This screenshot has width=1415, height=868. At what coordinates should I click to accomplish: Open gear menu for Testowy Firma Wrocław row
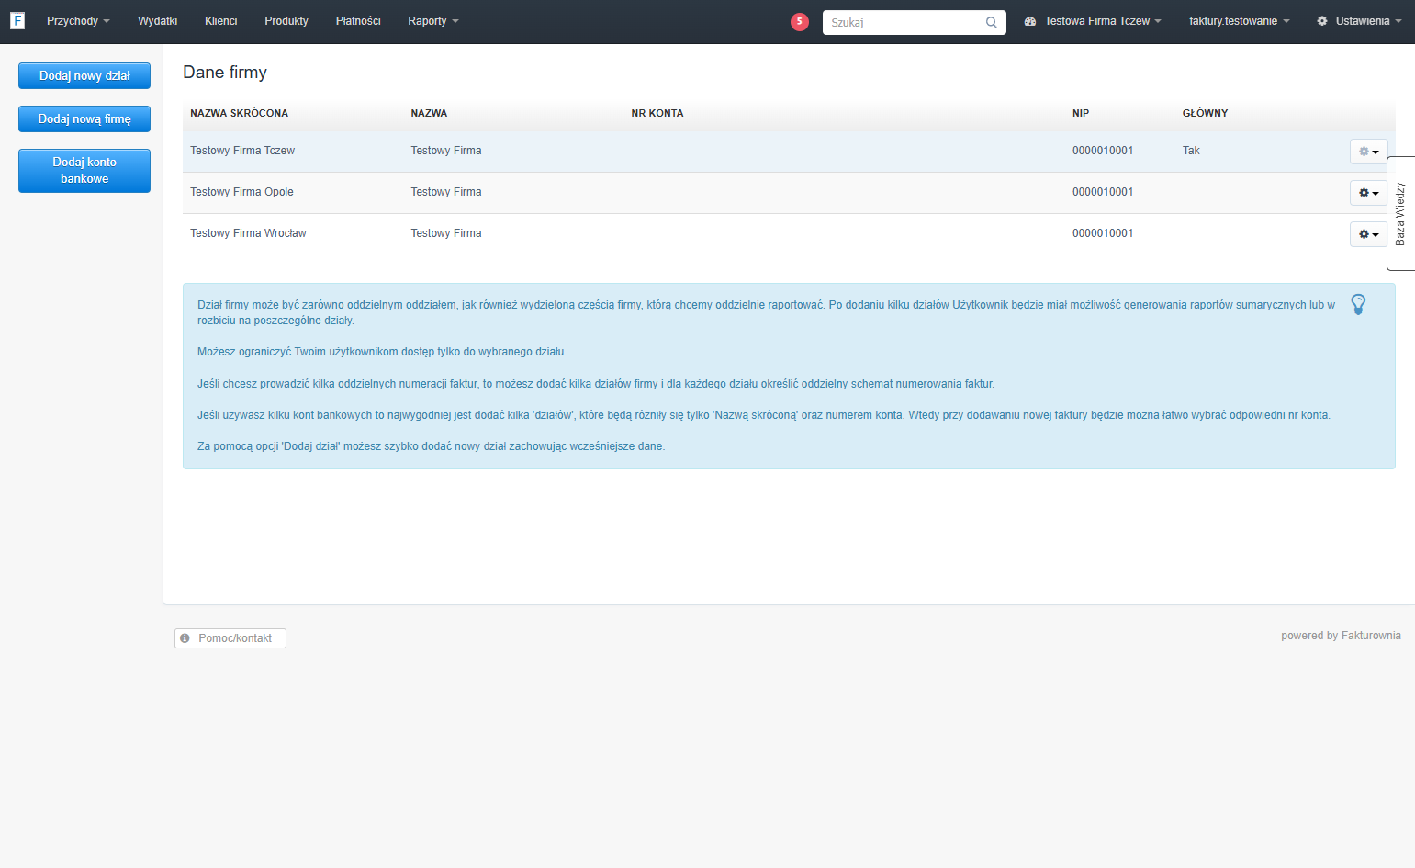(x=1368, y=234)
